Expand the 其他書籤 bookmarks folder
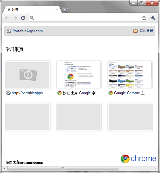160x173 pixels. pyautogui.click(x=143, y=31)
